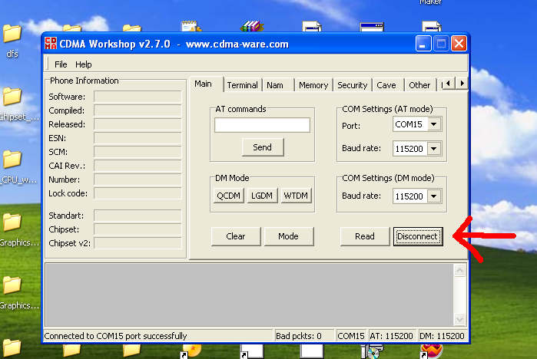Click the Lock code field

click(138, 193)
